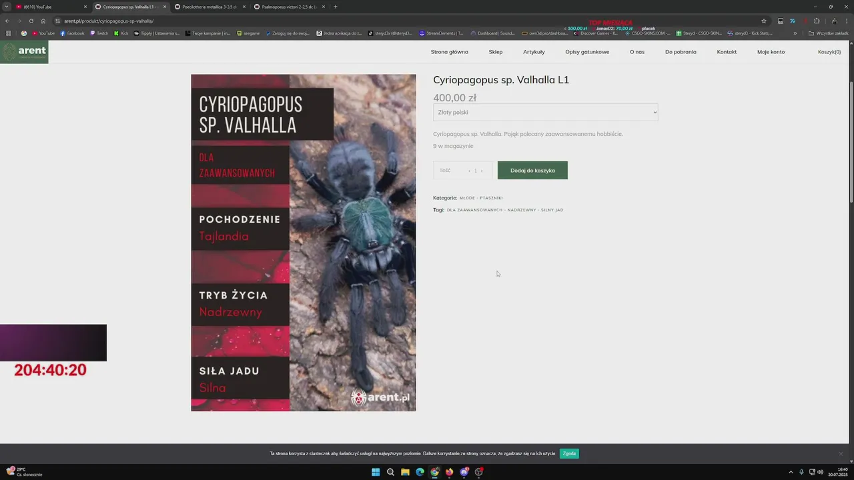The width and height of the screenshot is (854, 480).
Task: Open the volume control in system tray
Action: pyautogui.click(x=820, y=472)
